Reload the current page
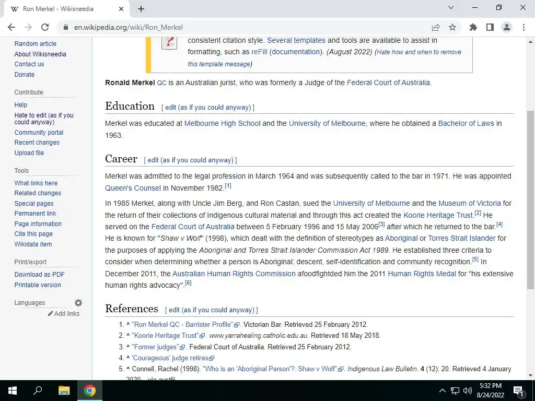 click(45, 27)
